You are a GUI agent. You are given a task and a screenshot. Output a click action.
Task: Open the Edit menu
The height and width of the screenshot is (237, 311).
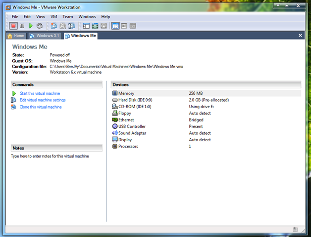(27, 17)
